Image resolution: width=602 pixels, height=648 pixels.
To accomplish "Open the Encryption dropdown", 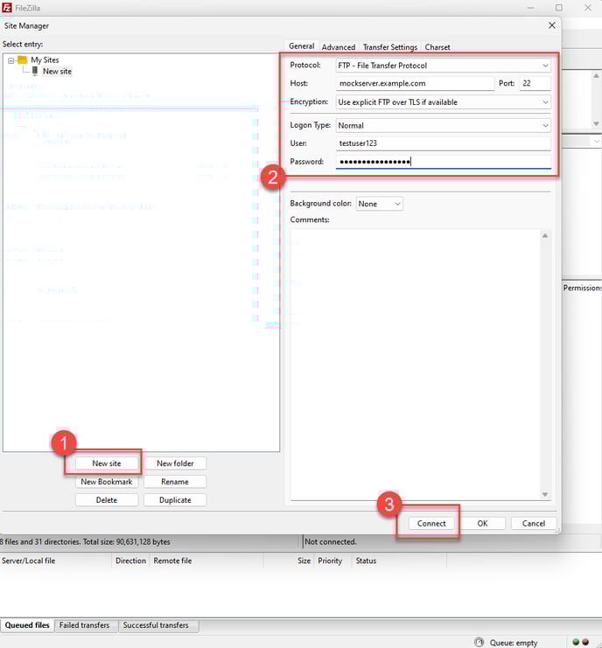I will tap(444, 102).
